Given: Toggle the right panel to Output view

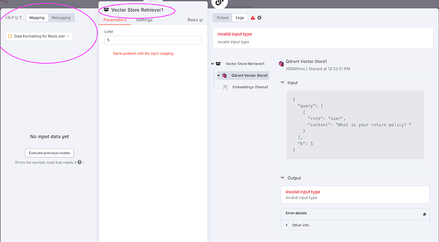Looking at the screenshot, I should pyautogui.click(x=223, y=18).
